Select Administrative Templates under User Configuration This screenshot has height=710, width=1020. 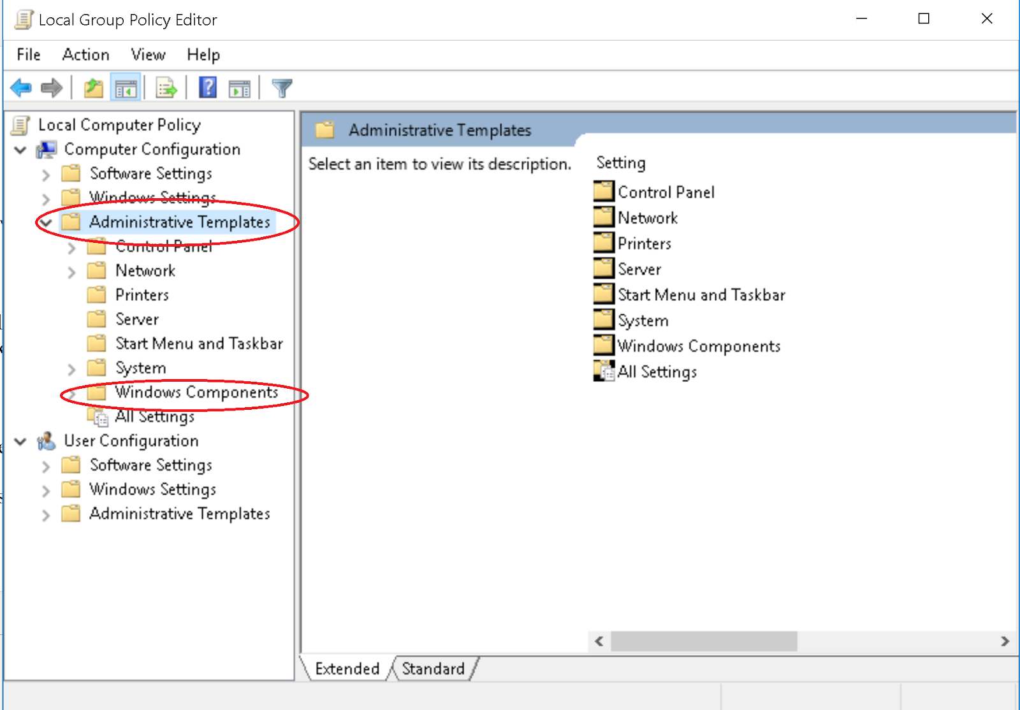[x=180, y=514]
